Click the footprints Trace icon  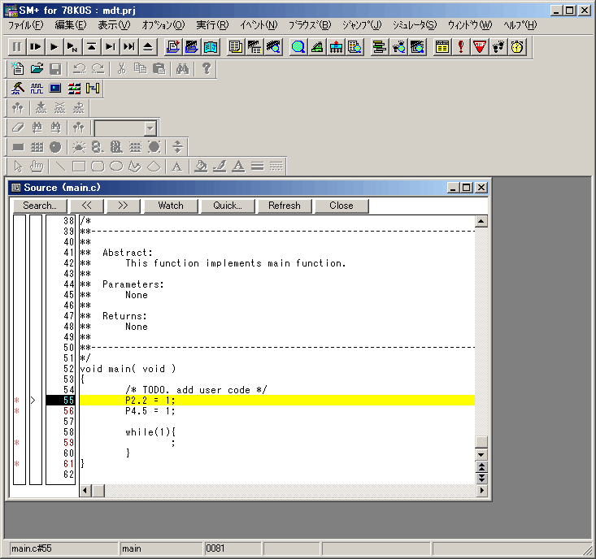(498, 47)
